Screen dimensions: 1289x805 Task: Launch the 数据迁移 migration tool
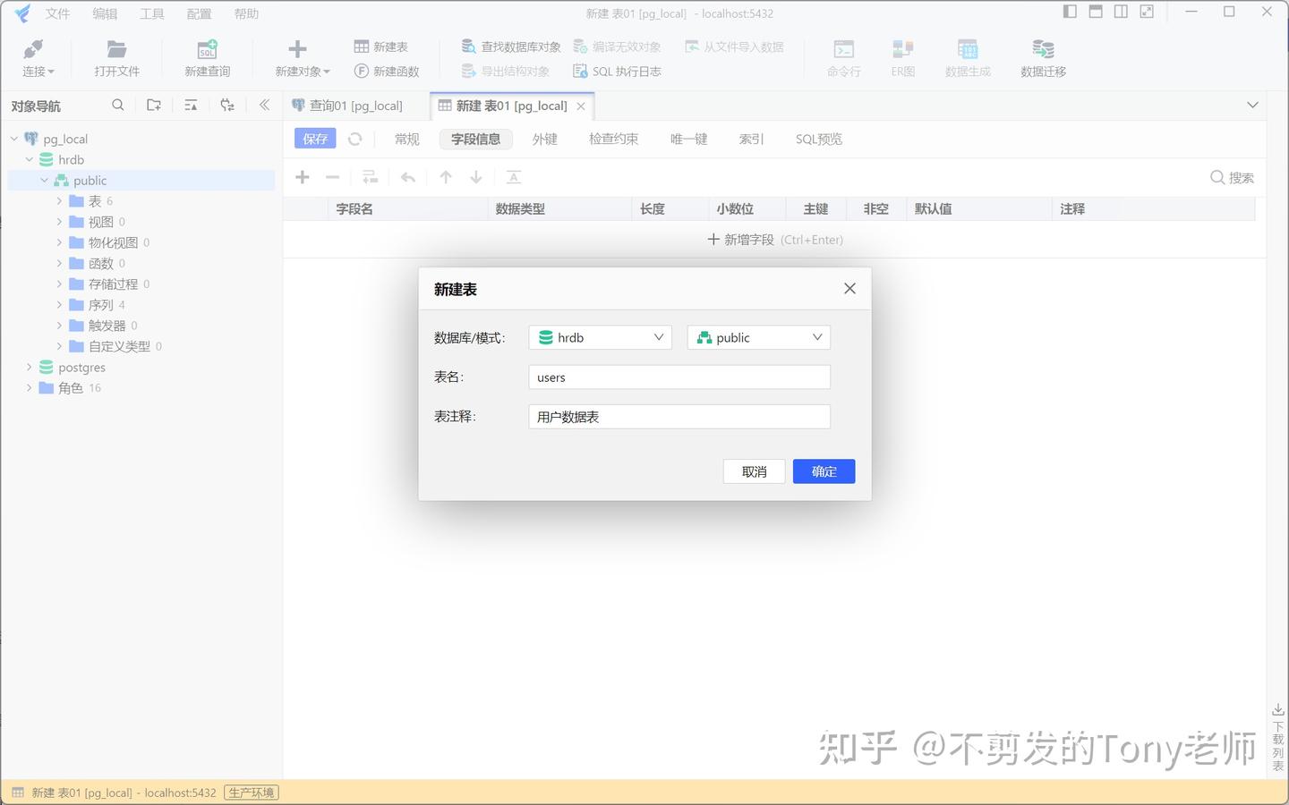pyautogui.click(x=1042, y=56)
